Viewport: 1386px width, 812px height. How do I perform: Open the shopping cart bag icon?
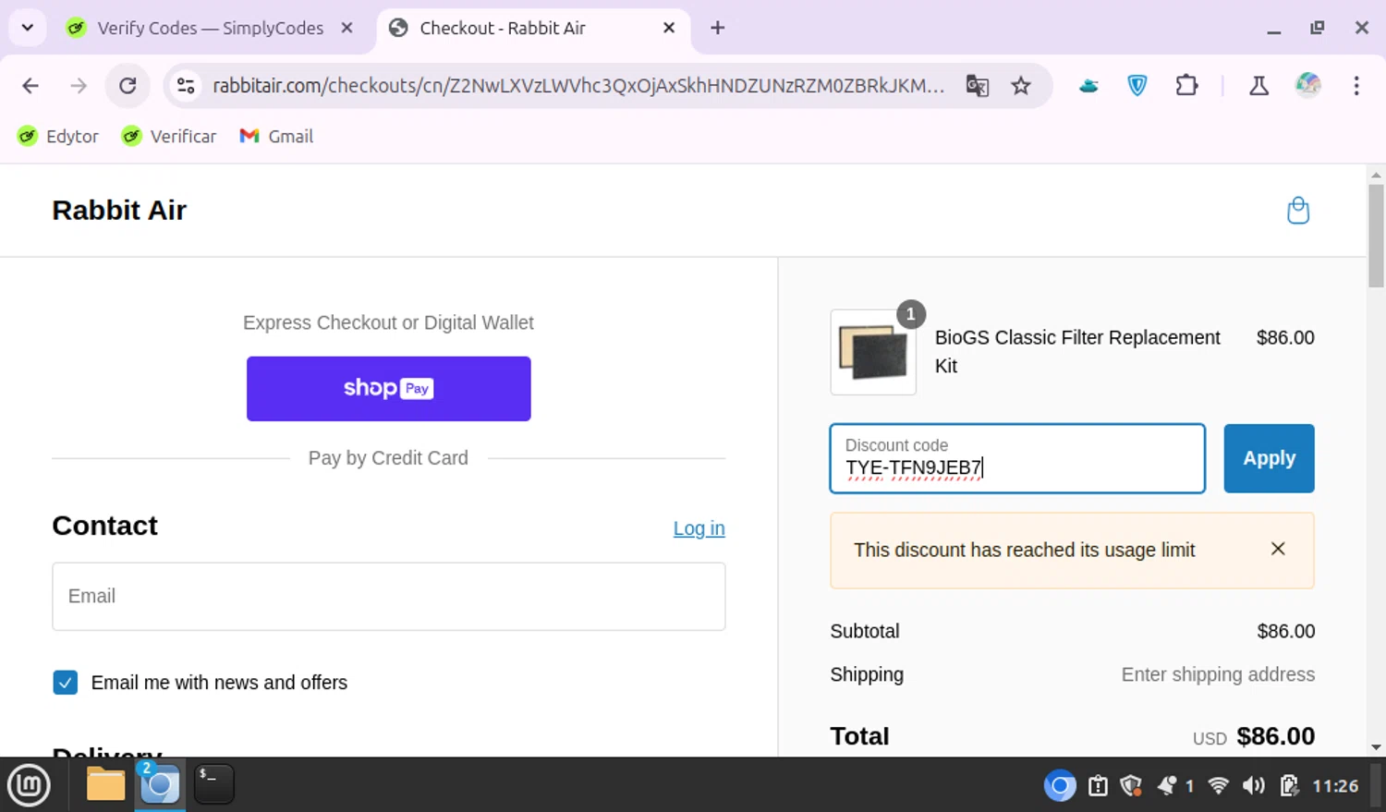click(x=1297, y=211)
